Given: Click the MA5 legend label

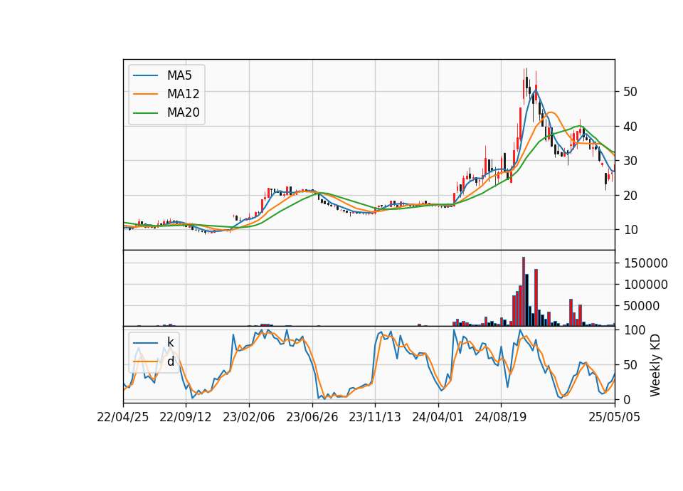Looking at the screenshot, I should click(179, 75).
